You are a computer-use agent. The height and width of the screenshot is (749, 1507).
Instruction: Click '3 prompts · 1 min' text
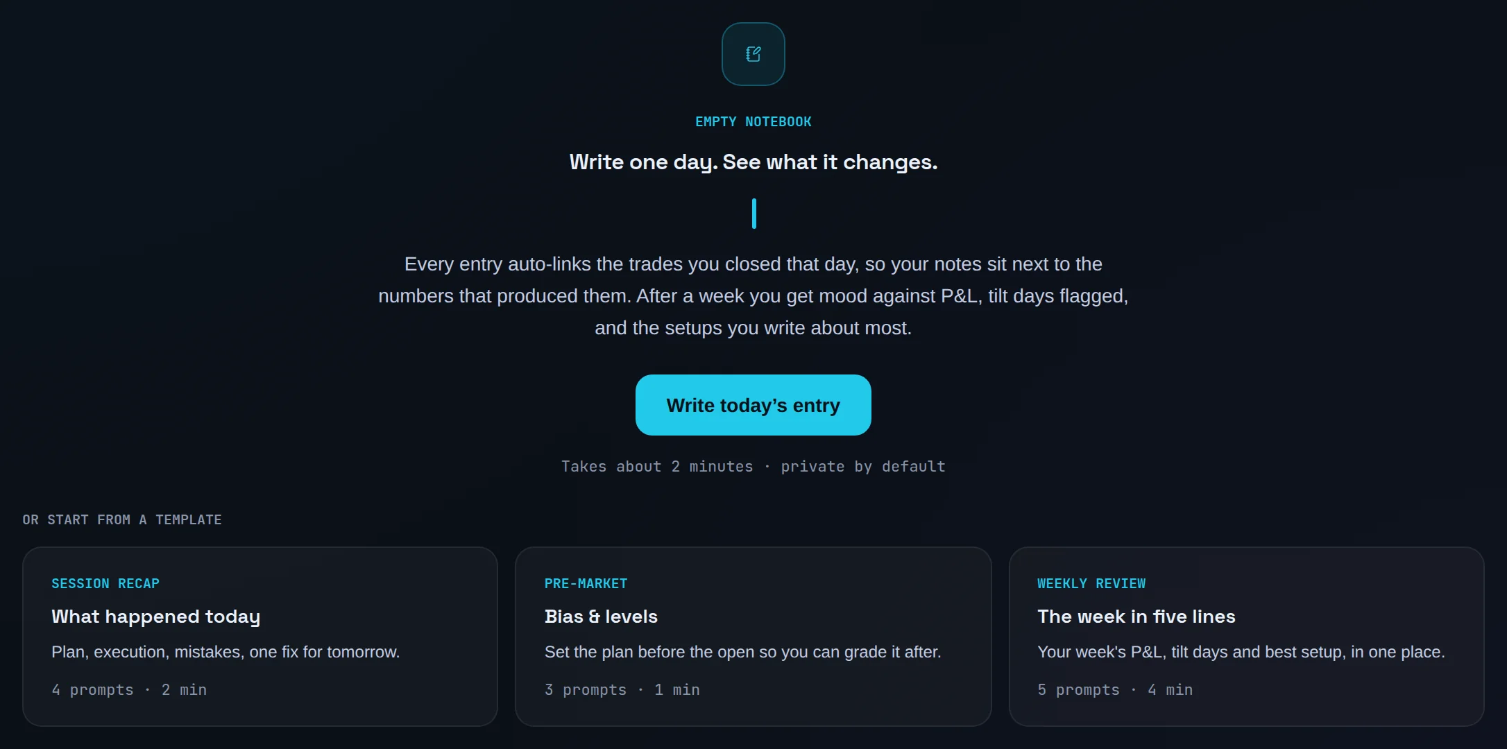(622, 690)
